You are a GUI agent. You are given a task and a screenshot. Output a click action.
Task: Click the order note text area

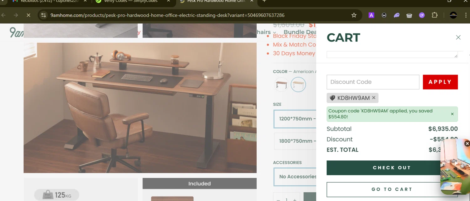pos(392,54)
